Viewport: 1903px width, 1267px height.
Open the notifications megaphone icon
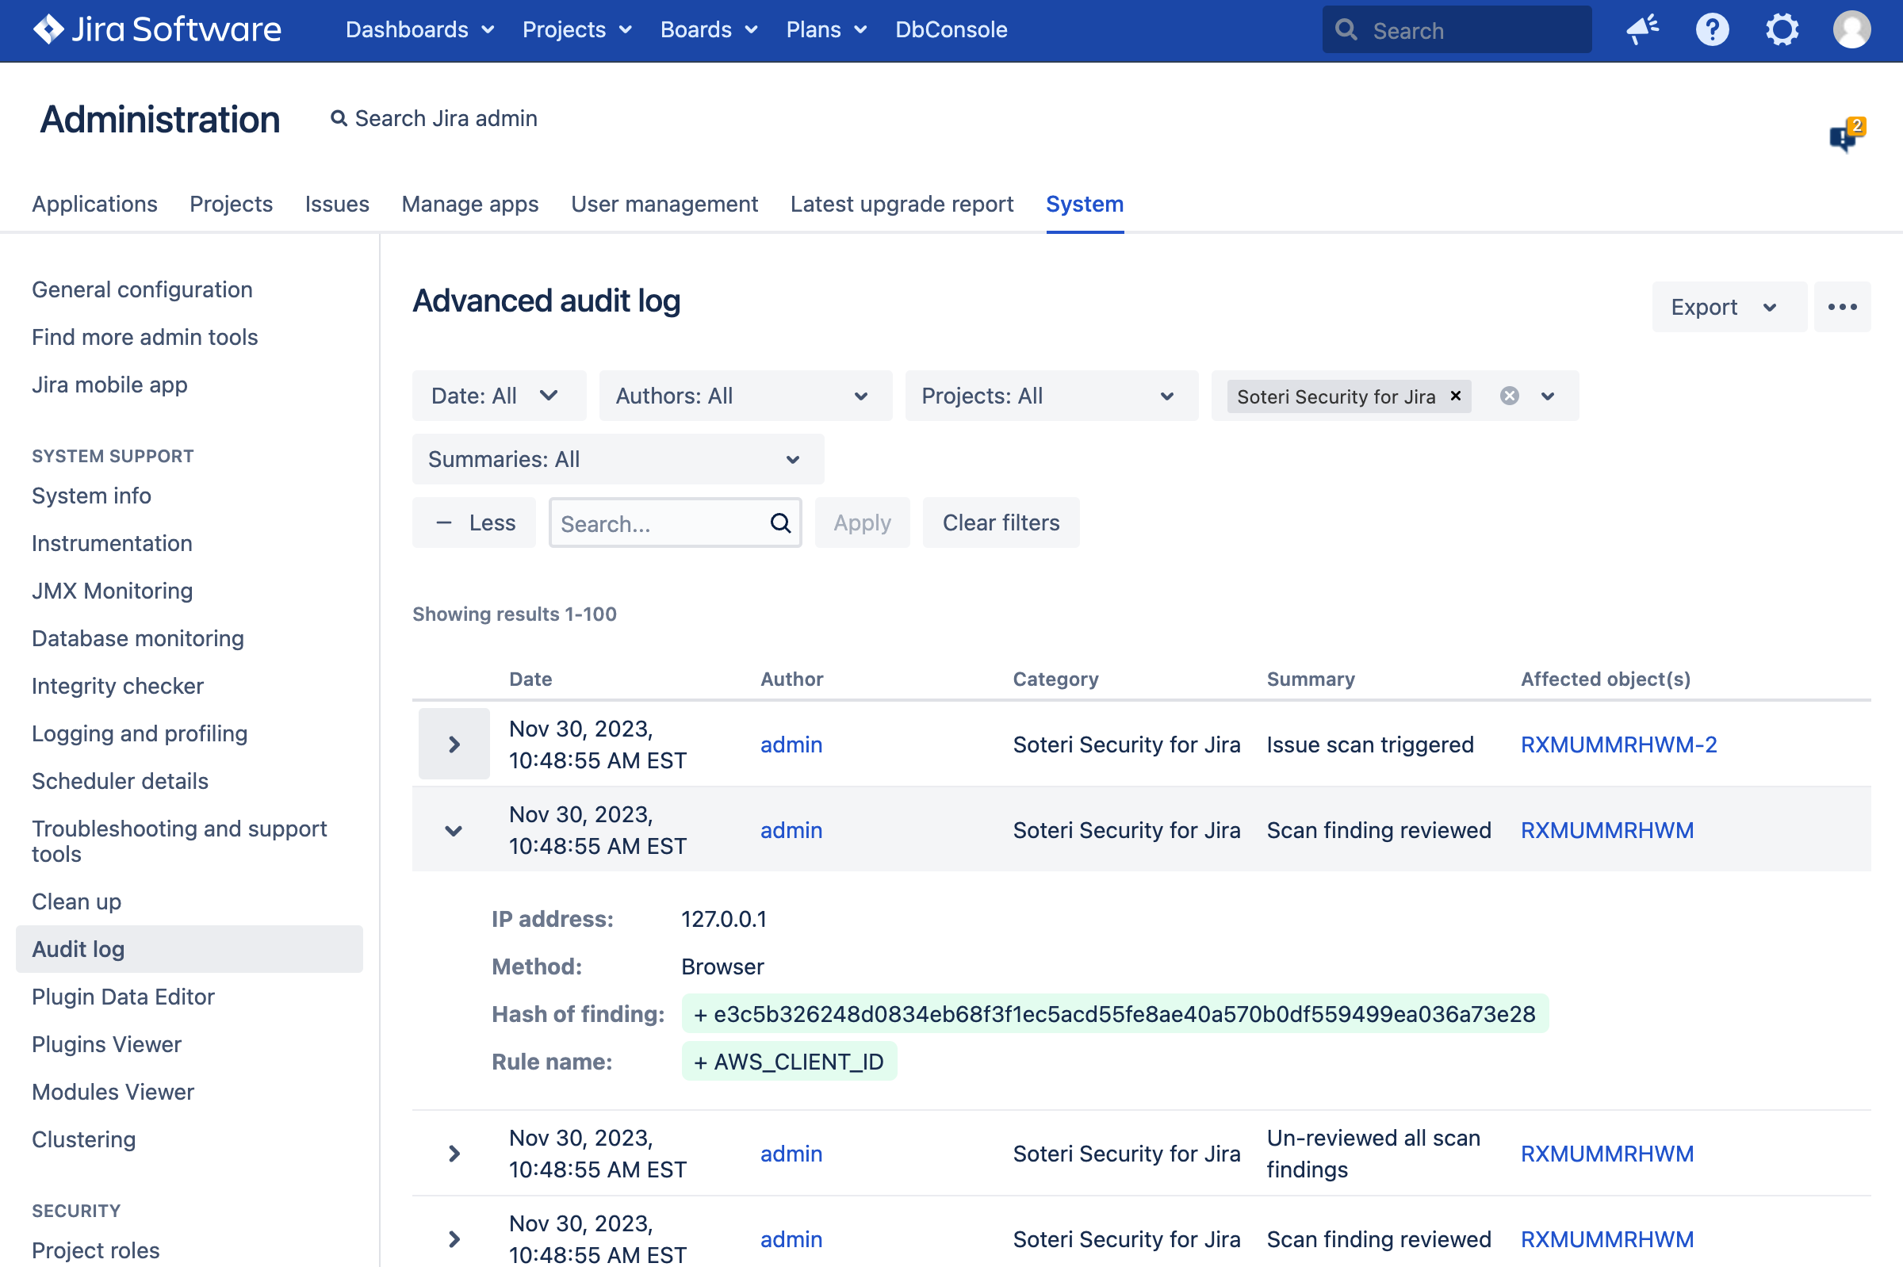(x=1642, y=30)
